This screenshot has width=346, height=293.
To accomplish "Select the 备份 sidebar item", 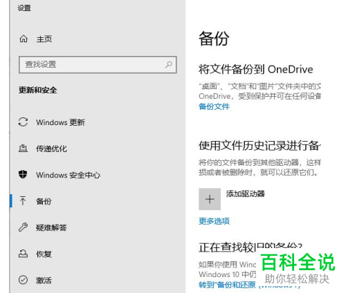I will point(44,201).
